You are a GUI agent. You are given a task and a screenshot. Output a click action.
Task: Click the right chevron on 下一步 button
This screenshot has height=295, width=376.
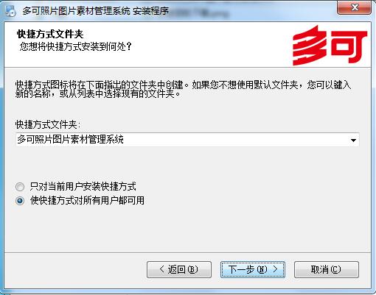tap(275, 269)
